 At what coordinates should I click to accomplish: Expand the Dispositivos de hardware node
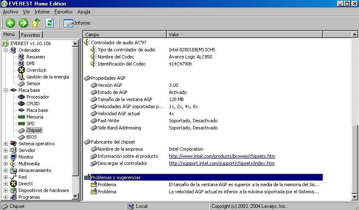[x=5, y=190]
